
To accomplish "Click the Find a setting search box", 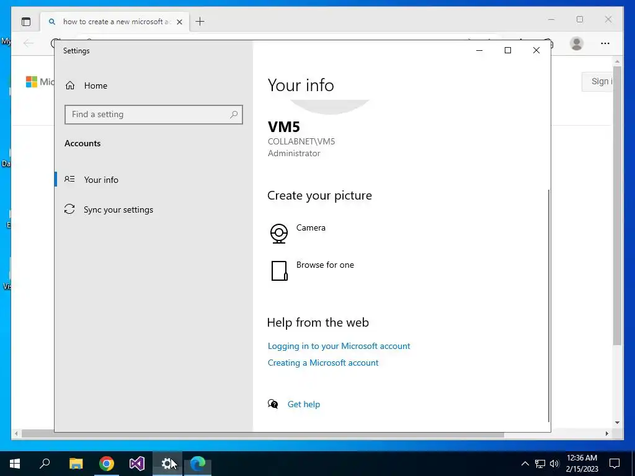I will coord(154,115).
